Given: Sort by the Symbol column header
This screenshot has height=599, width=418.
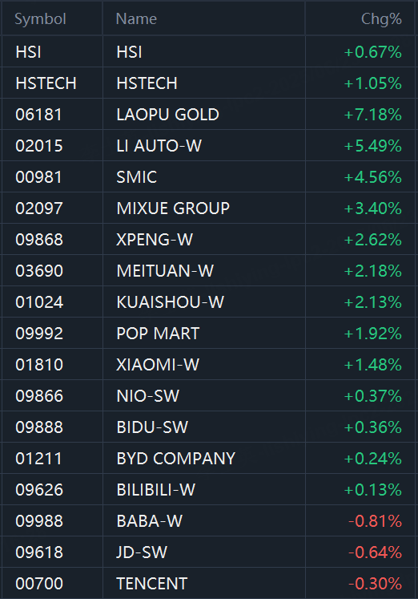Looking at the screenshot, I should pyautogui.click(x=40, y=19).
